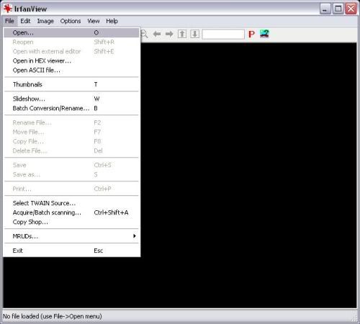Screen dimensions: 360x324
Task: Click the IrfanView red logo icon
Action: pos(7,9)
